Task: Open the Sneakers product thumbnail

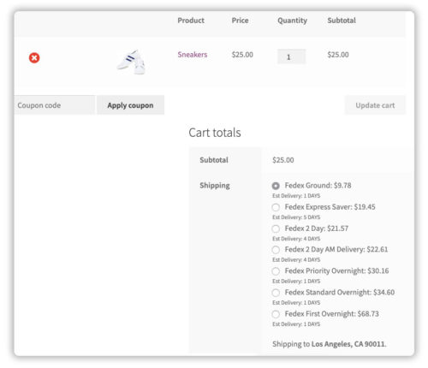Action: 132,62
